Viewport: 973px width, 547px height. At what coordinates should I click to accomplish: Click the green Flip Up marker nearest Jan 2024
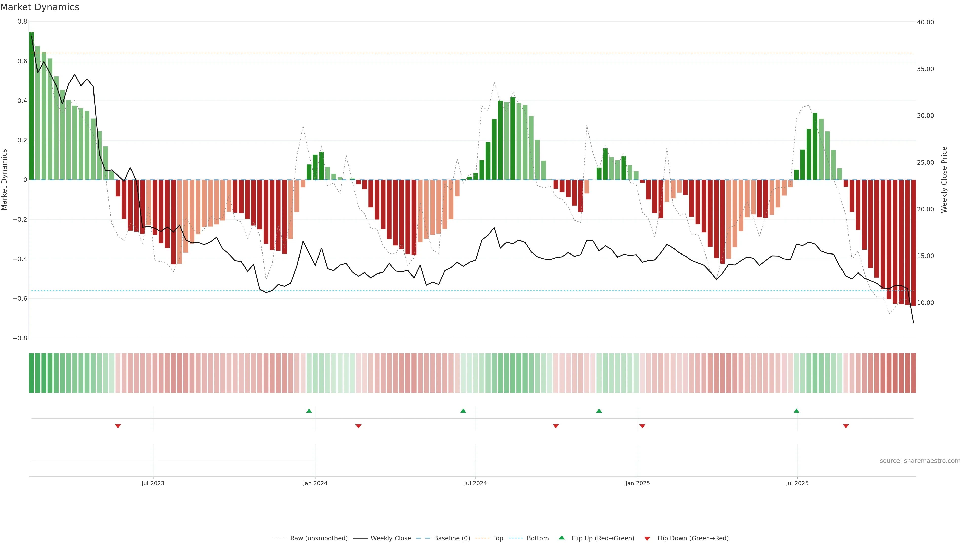[x=309, y=411]
